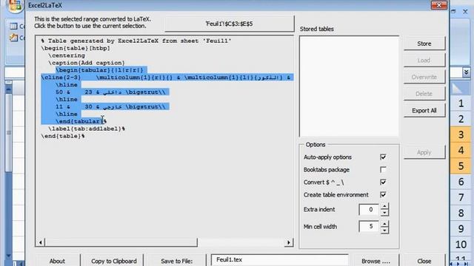Click the Load button

coord(424,61)
